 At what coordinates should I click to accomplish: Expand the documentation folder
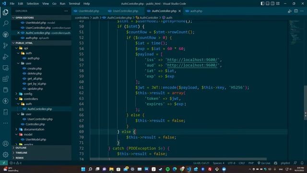16,129
